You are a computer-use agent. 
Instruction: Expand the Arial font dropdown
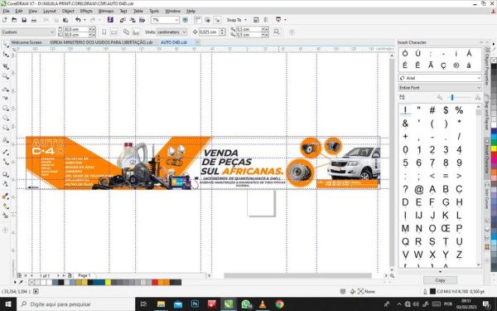[x=440, y=78]
